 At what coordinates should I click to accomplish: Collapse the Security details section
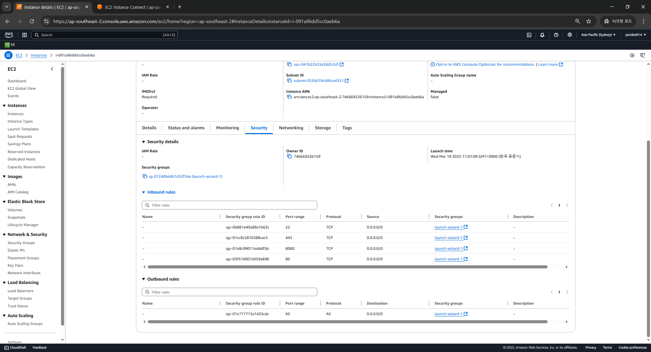(x=143, y=142)
